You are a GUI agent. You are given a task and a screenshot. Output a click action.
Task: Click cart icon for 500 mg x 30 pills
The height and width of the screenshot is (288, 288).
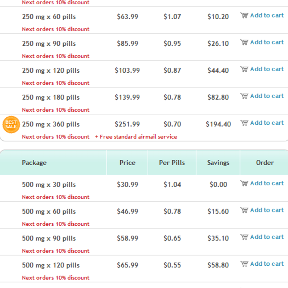(x=244, y=183)
